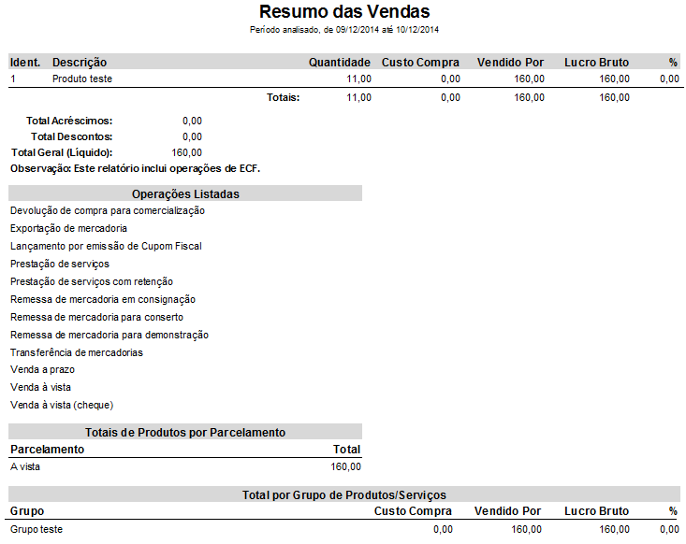Image resolution: width=686 pixels, height=544 pixels.
Task: Select the Produto teste row description
Action: coord(82,79)
